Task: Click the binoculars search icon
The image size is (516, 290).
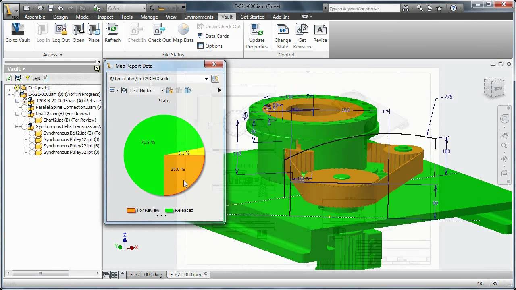Action: [x=406, y=8]
